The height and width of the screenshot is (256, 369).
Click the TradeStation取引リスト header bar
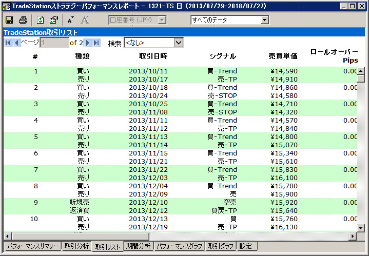[x=184, y=32]
